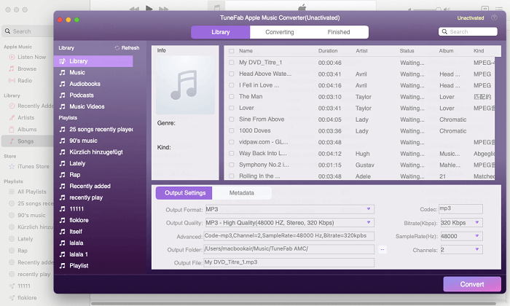Image resolution: width=510 pixels, height=306 pixels.
Task: Click the album art music note placeholder
Action: pyautogui.click(x=185, y=85)
